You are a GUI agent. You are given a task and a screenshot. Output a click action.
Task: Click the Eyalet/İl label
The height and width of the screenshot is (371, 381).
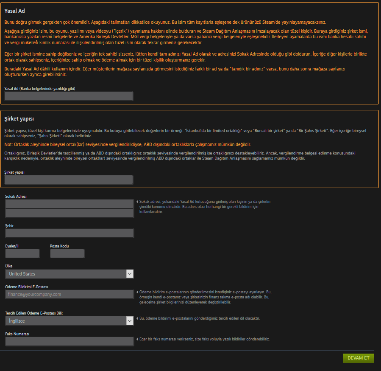(x=12, y=246)
